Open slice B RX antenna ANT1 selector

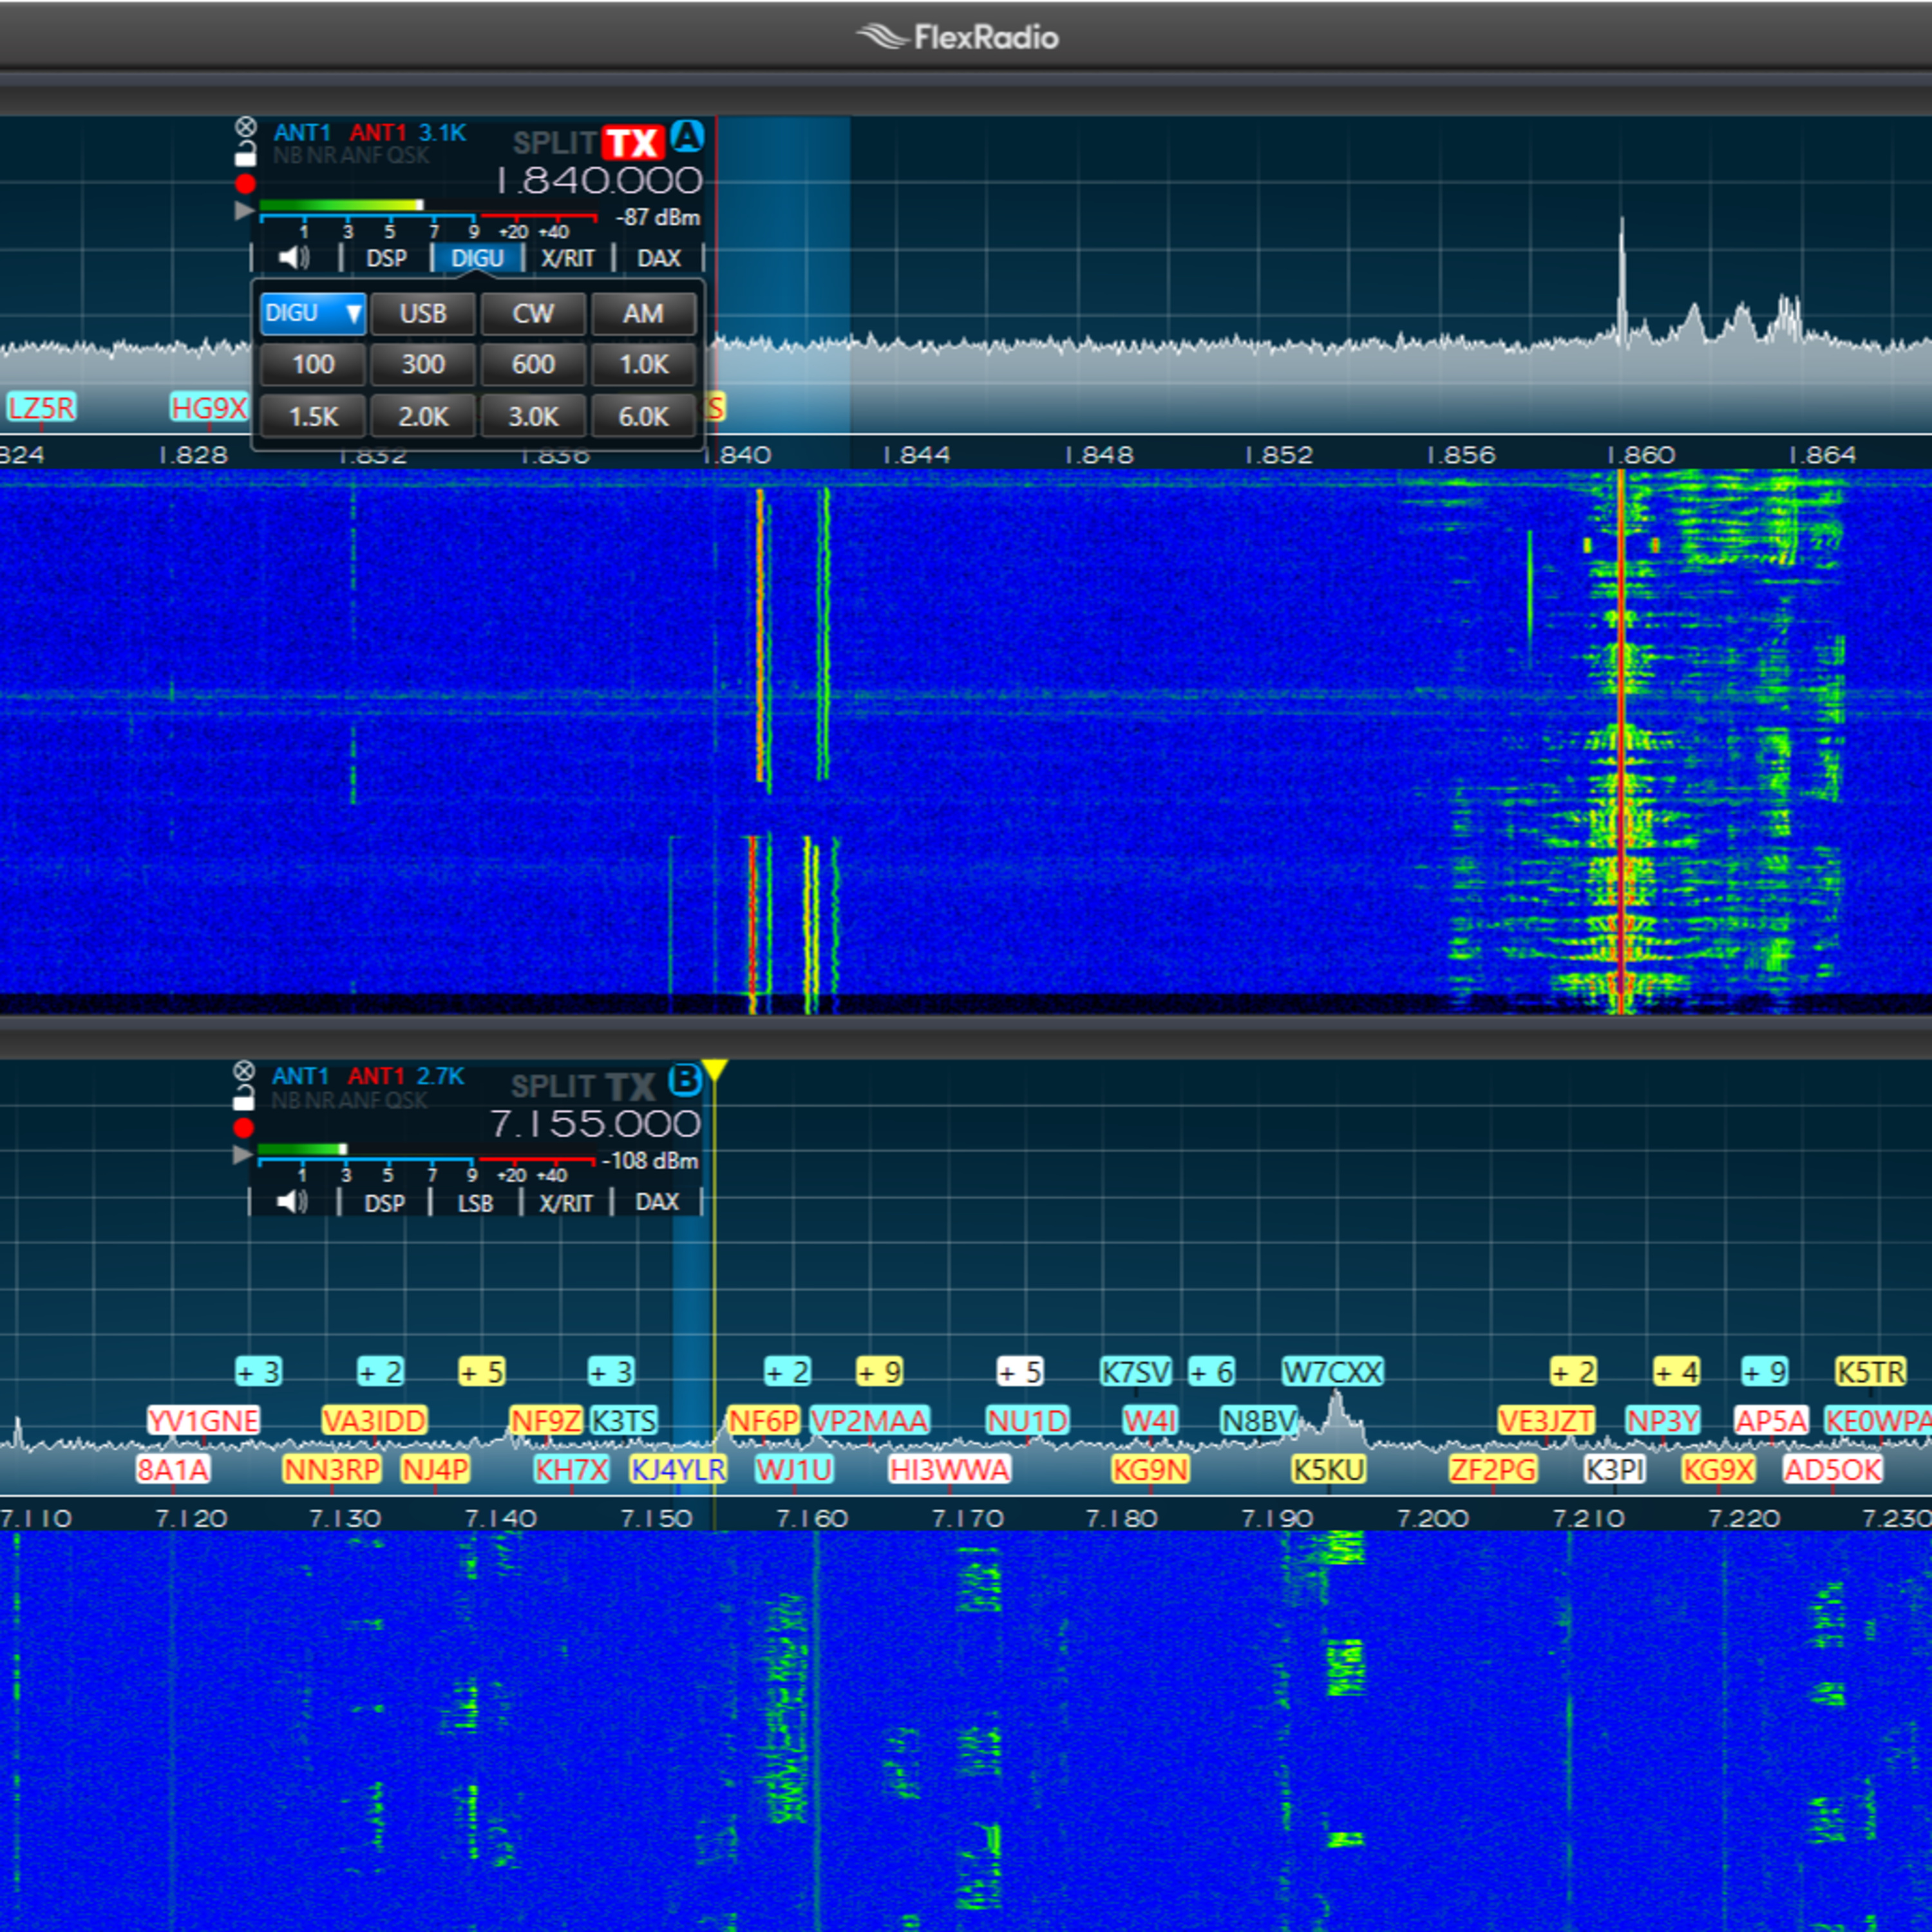point(300,1076)
